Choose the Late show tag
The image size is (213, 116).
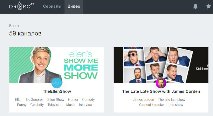point(175,105)
